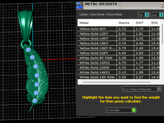The image size is (164, 123).
Task: Close the Metal Weights panel
Action: pos(163,5)
